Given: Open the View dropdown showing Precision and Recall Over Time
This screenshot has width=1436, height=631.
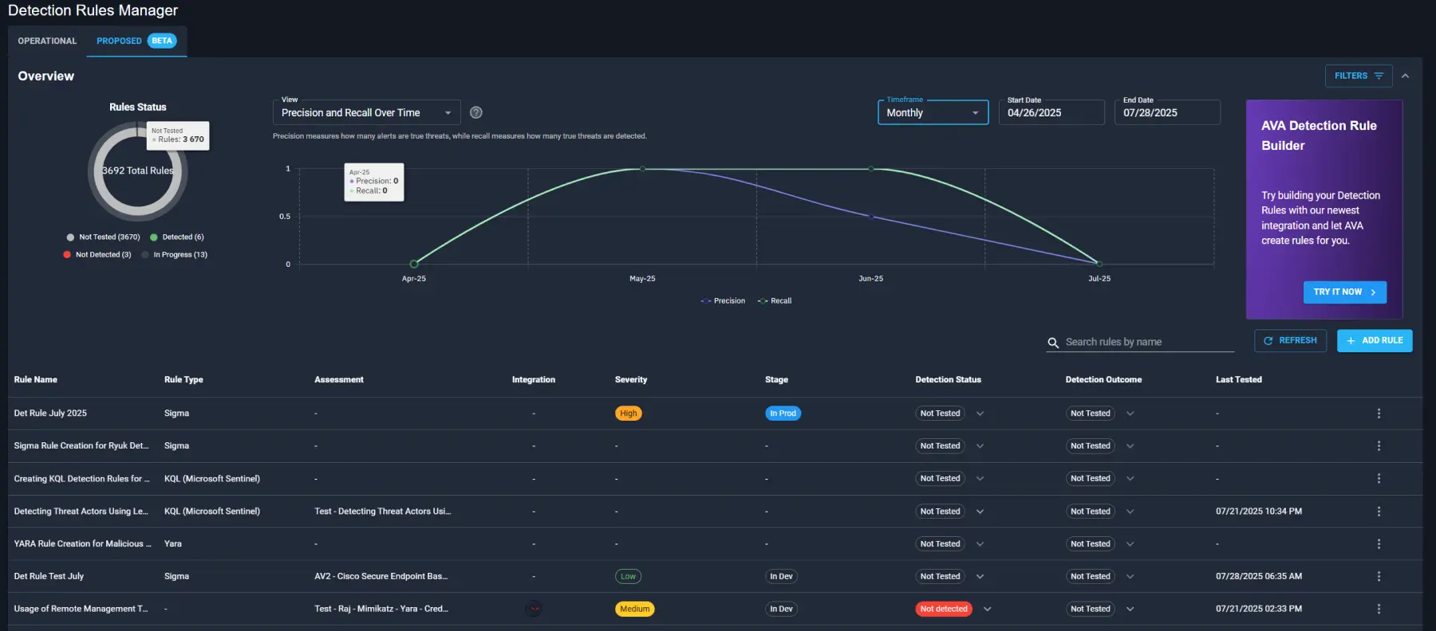Looking at the screenshot, I should (x=366, y=112).
